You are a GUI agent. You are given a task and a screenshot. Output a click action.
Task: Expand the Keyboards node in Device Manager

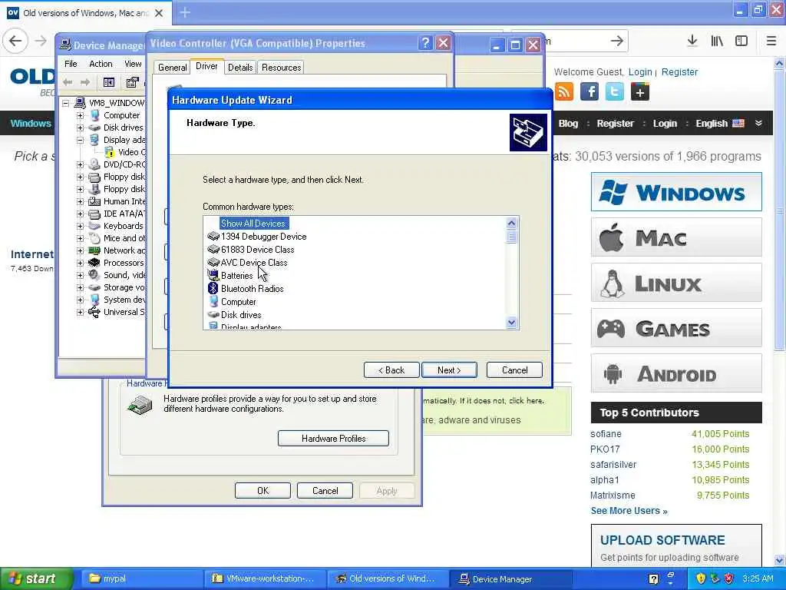click(80, 226)
